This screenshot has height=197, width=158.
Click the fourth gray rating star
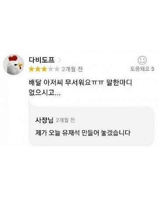[x=50, y=69]
